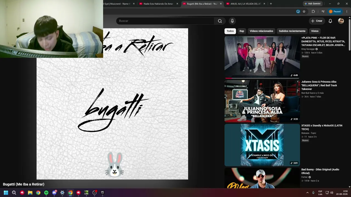Open OBS Studio from the taskbar
This screenshot has width=351, height=197.
(x=95, y=193)
